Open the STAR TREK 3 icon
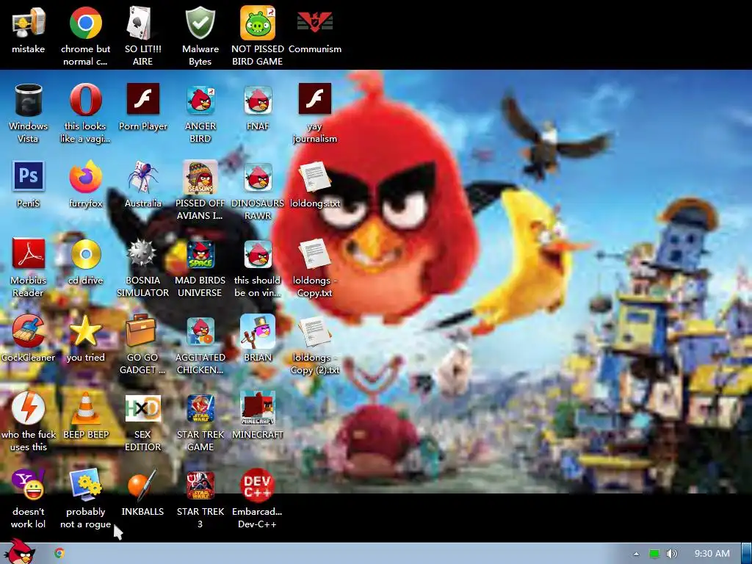 pyautogui.click(x=200, y=485)
